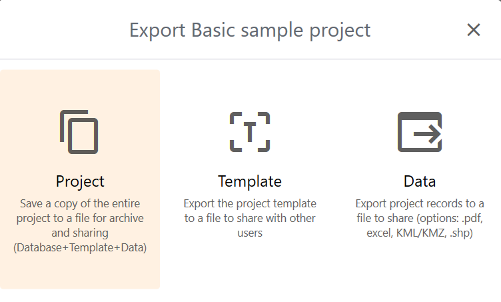Click the 'excel, KML/KMZ, .shp)' text line
The image size is (501, 302).
point(420,233)
